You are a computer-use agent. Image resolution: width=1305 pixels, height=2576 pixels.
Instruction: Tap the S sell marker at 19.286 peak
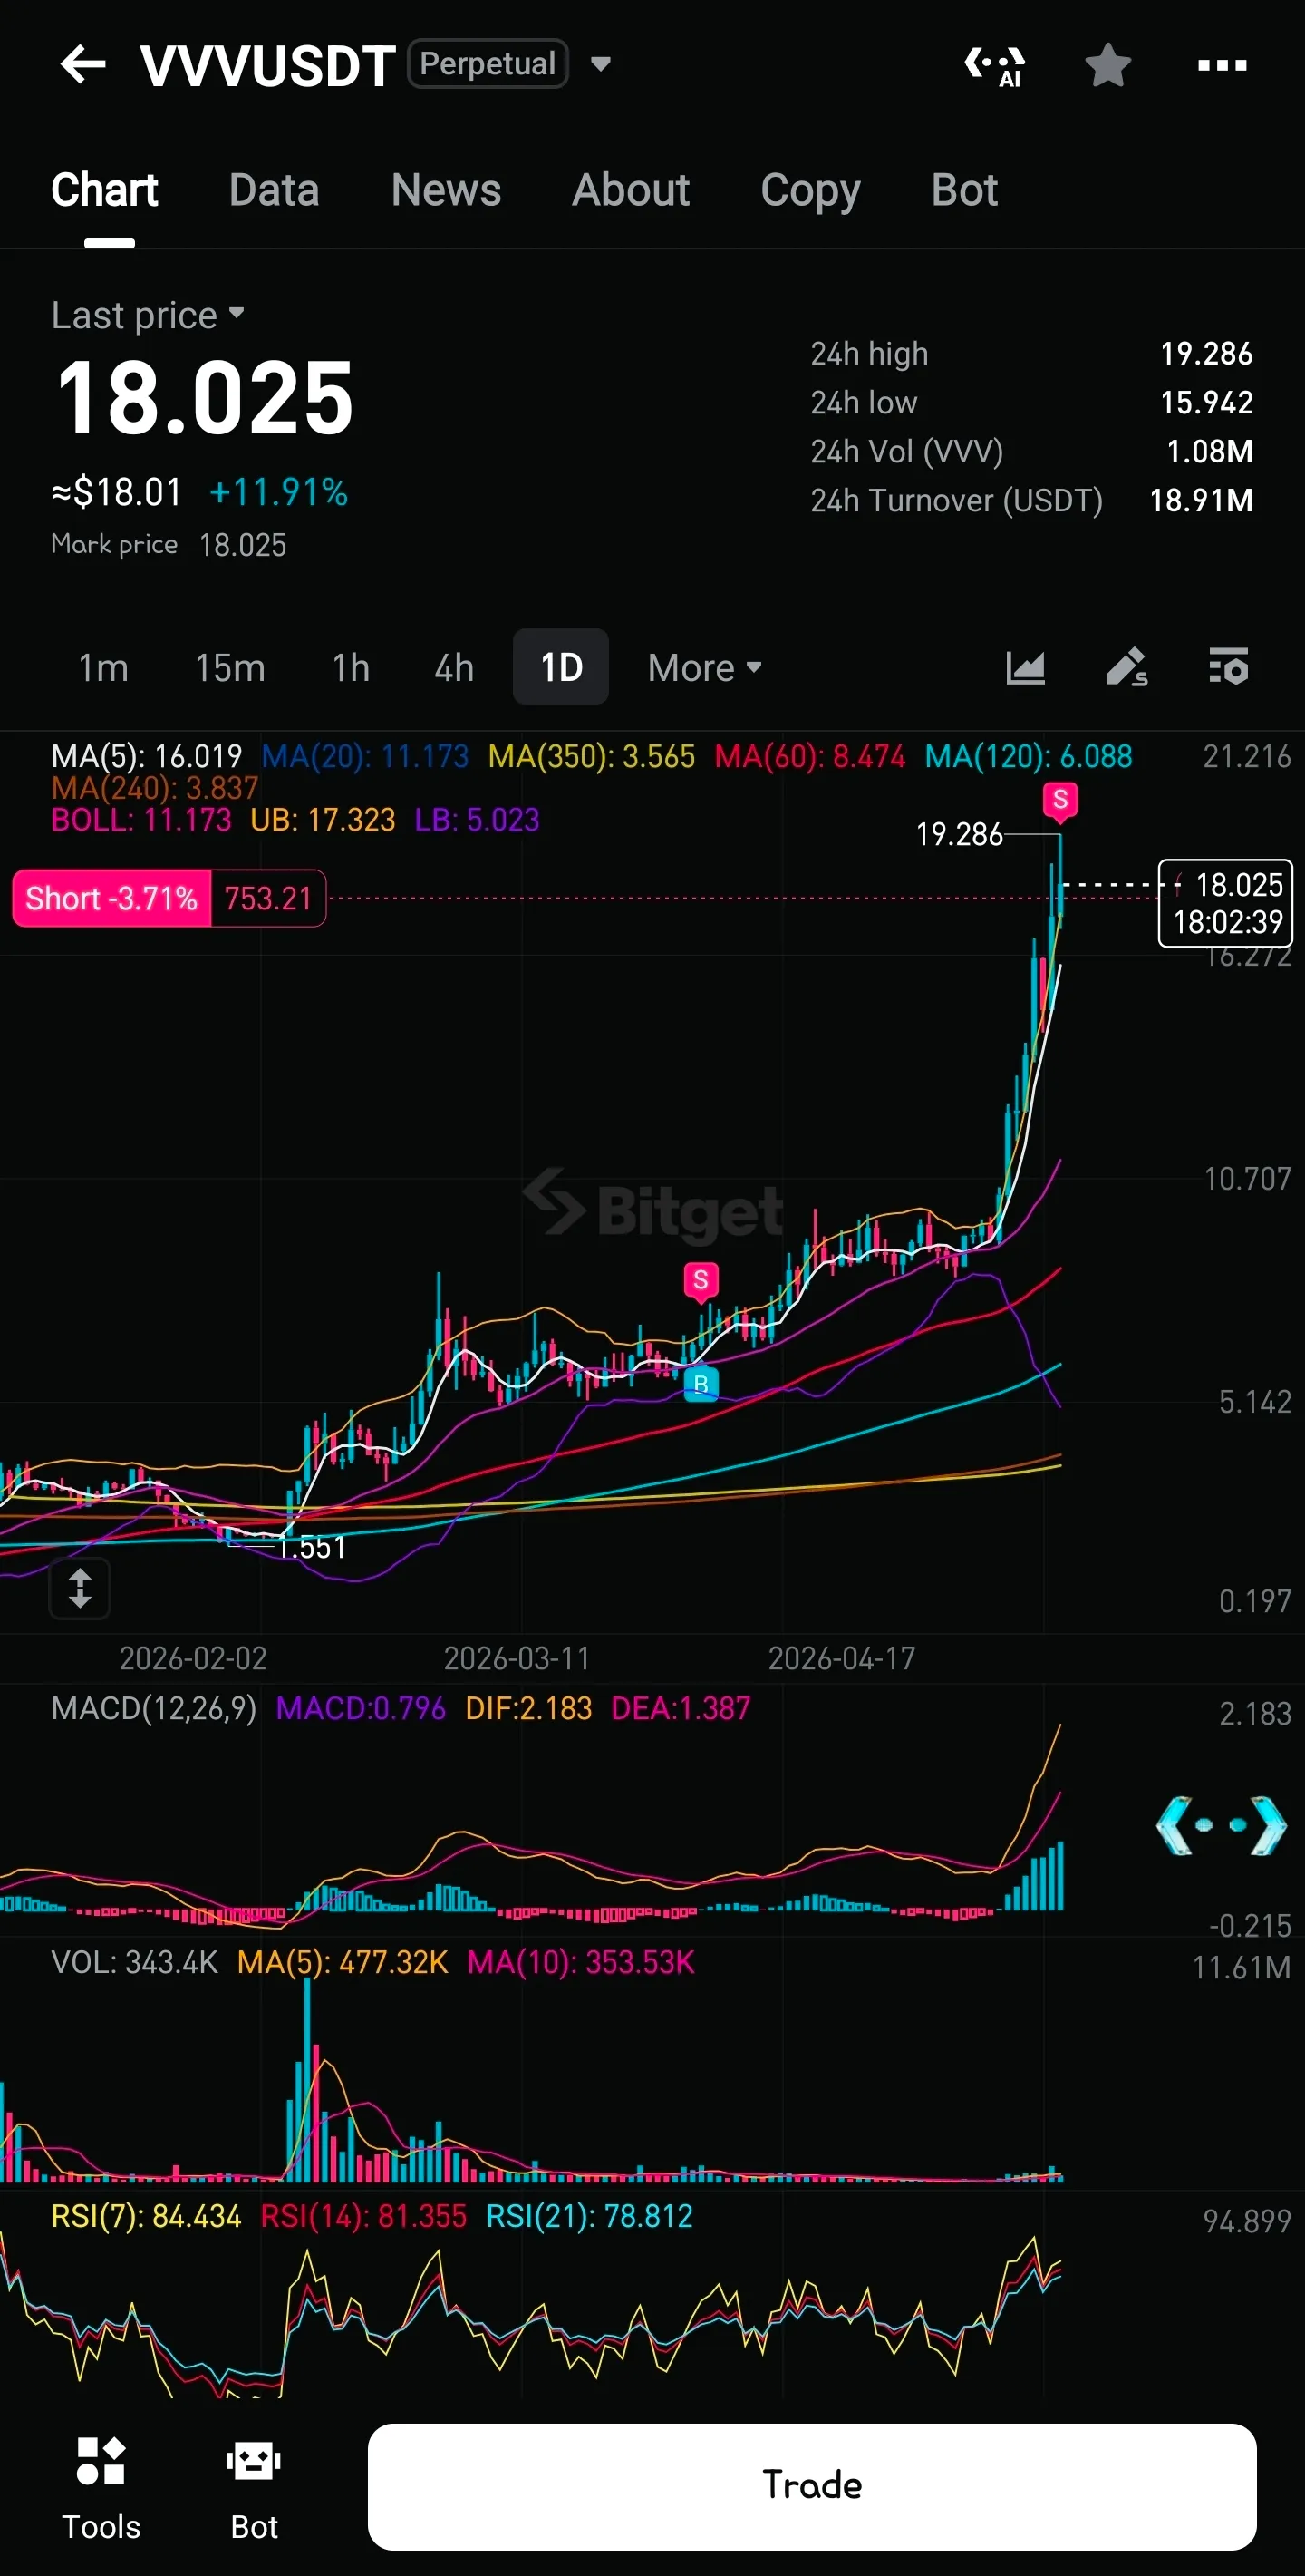click(1060, 801)
